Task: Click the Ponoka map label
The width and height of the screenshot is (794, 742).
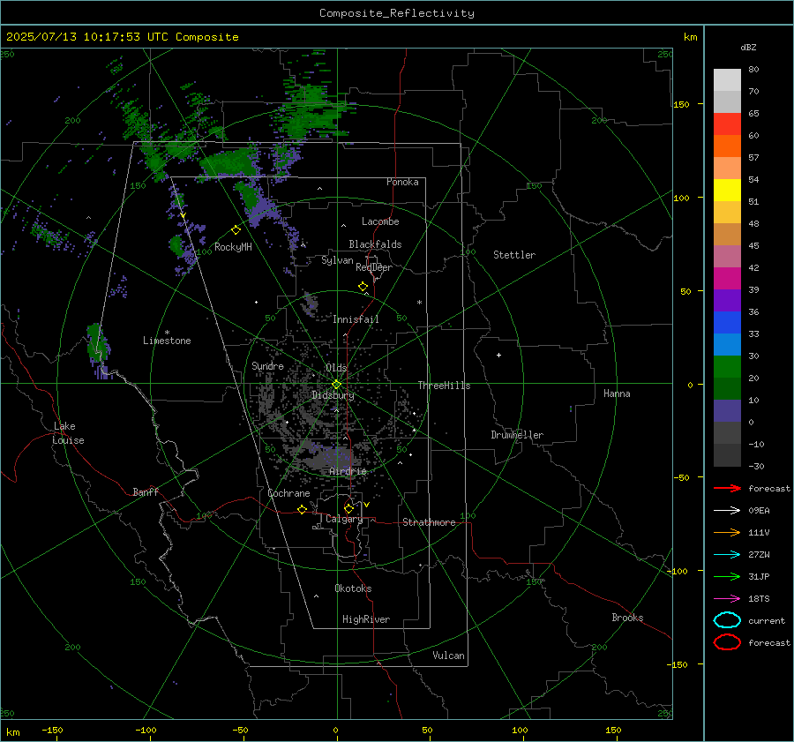Action: tap(402, 182)
